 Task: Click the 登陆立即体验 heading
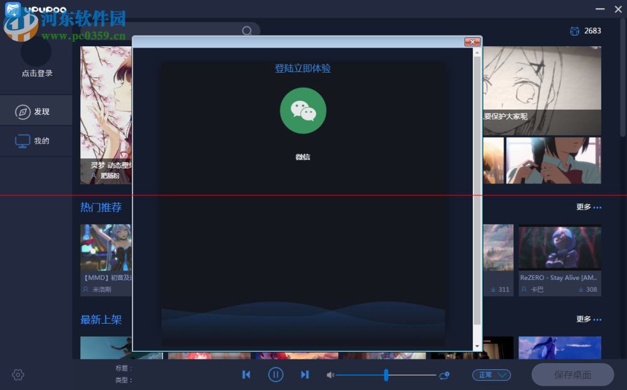303,68
